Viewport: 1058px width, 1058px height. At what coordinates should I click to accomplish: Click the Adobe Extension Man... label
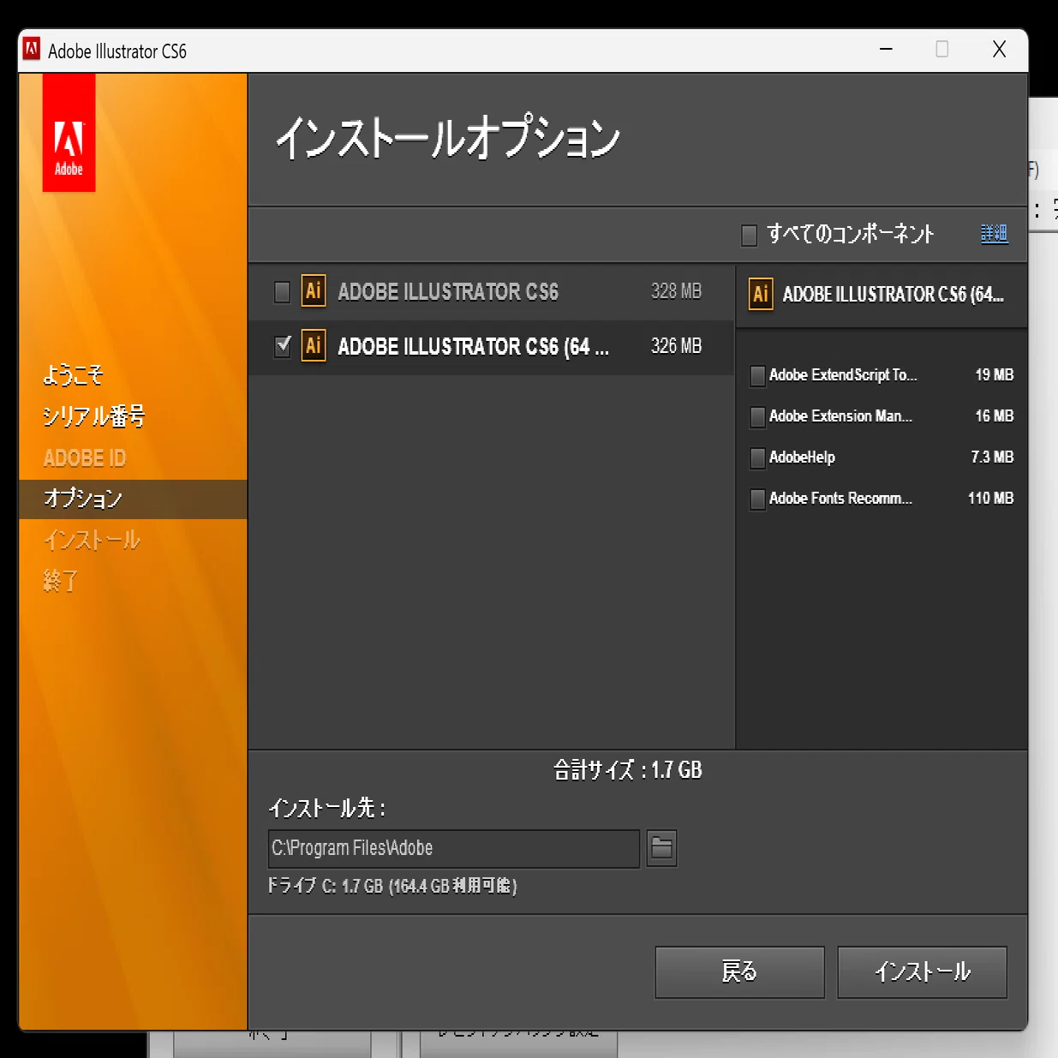click(x=840, y=416)
